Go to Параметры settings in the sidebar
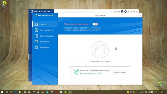 pyautogui.click(x=45, y=48)
